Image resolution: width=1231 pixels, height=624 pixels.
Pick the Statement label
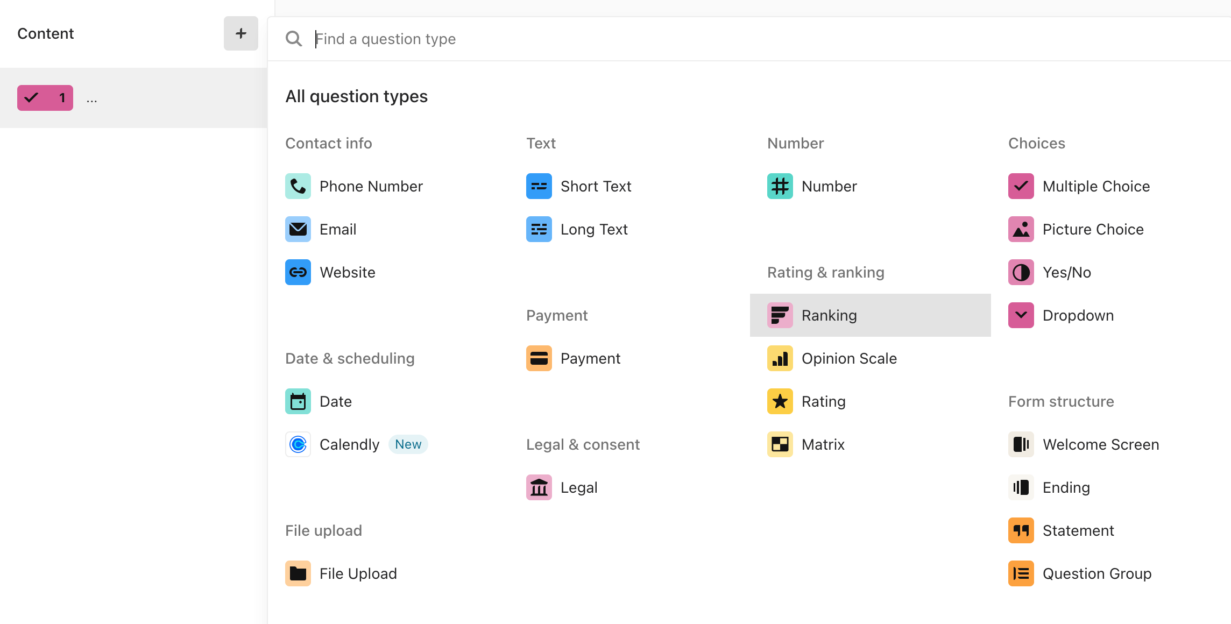coord(1078,530)
